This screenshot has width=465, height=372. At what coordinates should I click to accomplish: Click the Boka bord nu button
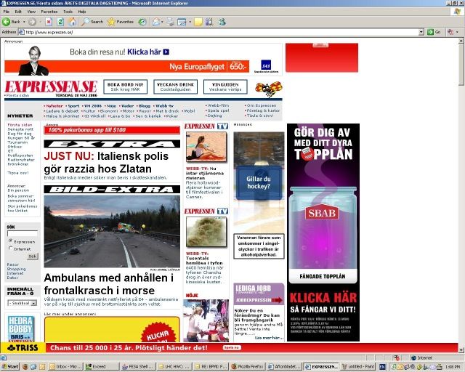[x=125, y=86]
